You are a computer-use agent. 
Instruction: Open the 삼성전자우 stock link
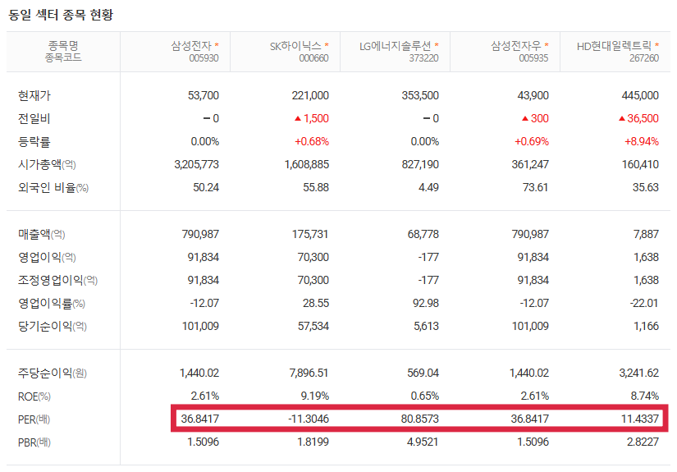(516, 46)
